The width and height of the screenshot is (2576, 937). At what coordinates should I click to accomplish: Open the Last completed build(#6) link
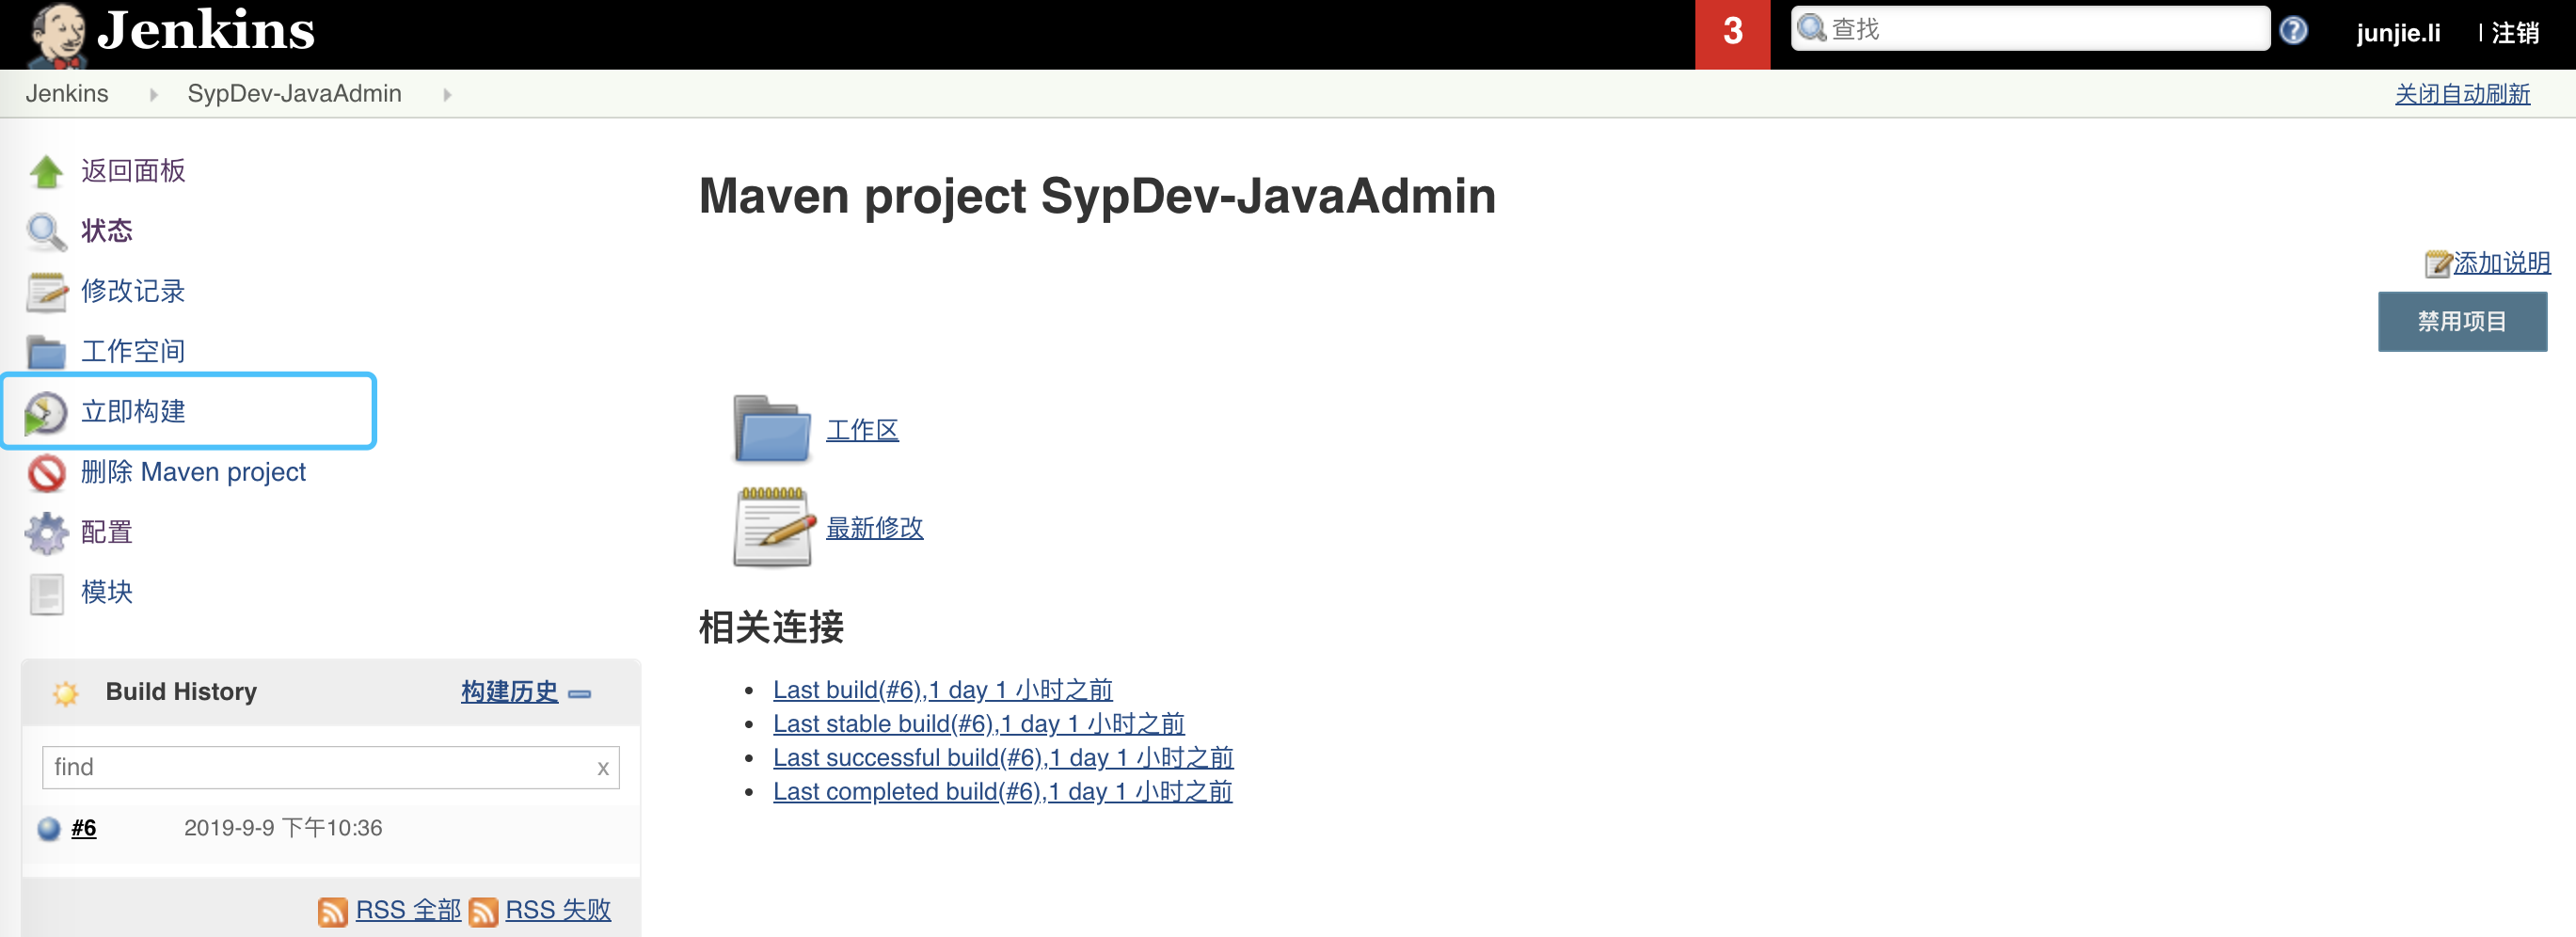tap(1002, 792)
